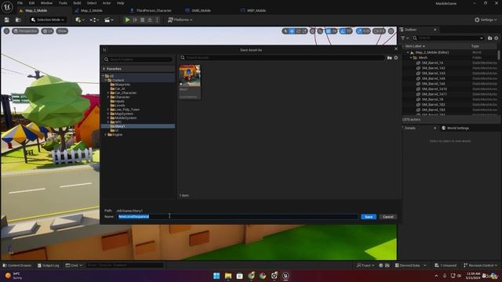Collapse the Content folder in the tree

pos(106,80)
